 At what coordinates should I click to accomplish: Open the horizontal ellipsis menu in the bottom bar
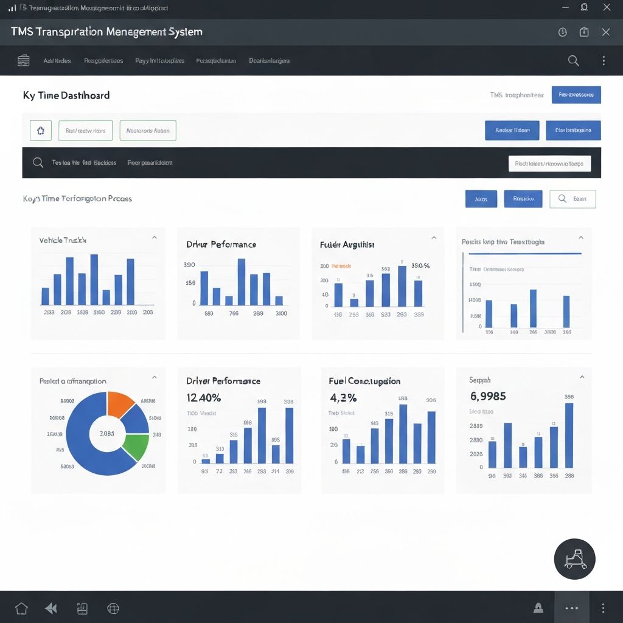571,608
